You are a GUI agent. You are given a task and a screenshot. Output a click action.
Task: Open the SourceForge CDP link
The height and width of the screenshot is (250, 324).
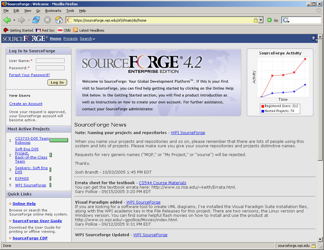tap(30, 238)
